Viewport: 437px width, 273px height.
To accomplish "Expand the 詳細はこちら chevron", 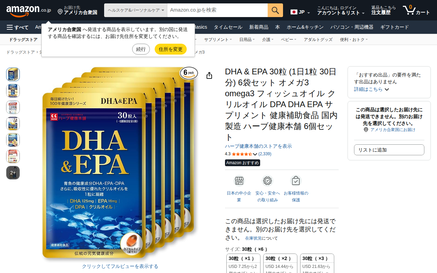I will click(x=387, y=89).
